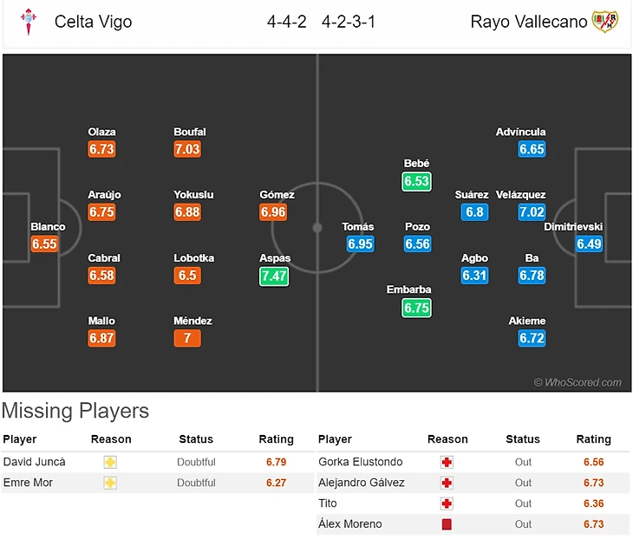Click Boufal's name on the pitch
Image resolution: width=633 pixels, height=539 pixels.
190,132
